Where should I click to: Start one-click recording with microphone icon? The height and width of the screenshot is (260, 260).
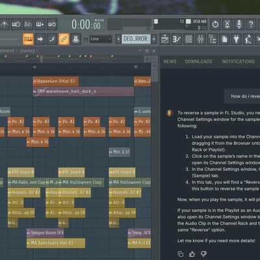click(239, 24)
